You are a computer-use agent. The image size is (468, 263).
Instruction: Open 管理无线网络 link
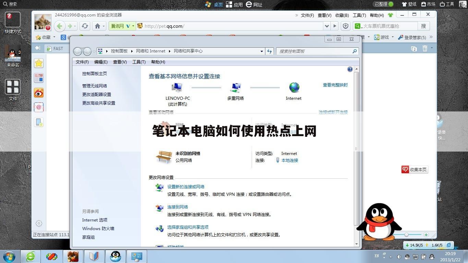(x=95, y=86)
